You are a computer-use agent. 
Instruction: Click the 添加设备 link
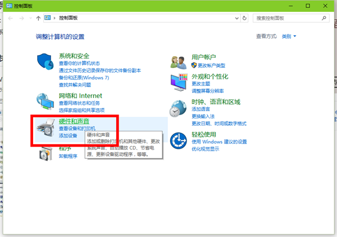(68, 135)
